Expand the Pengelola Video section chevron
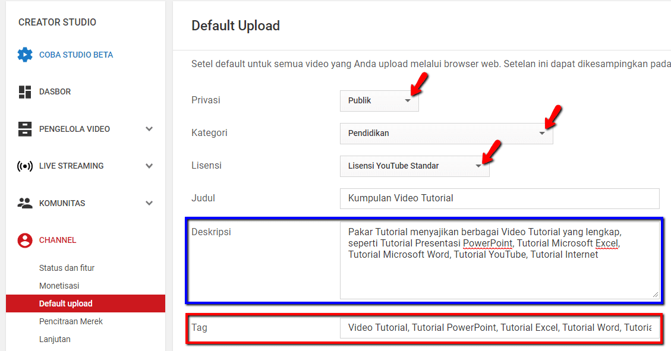The height and width of the screenshot is (351, 671). pos(149,129)
